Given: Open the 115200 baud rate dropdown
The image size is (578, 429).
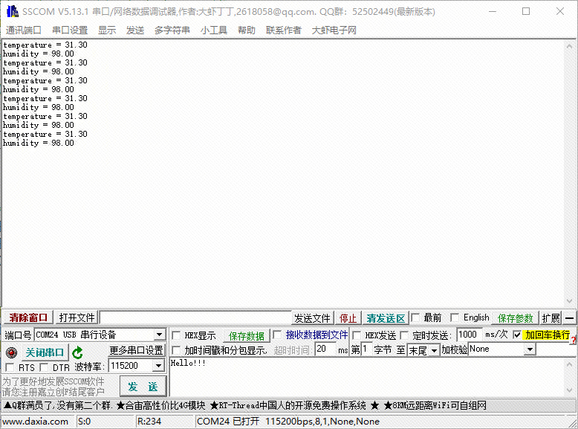Looking at the screenshot, I should pos(158,366).
